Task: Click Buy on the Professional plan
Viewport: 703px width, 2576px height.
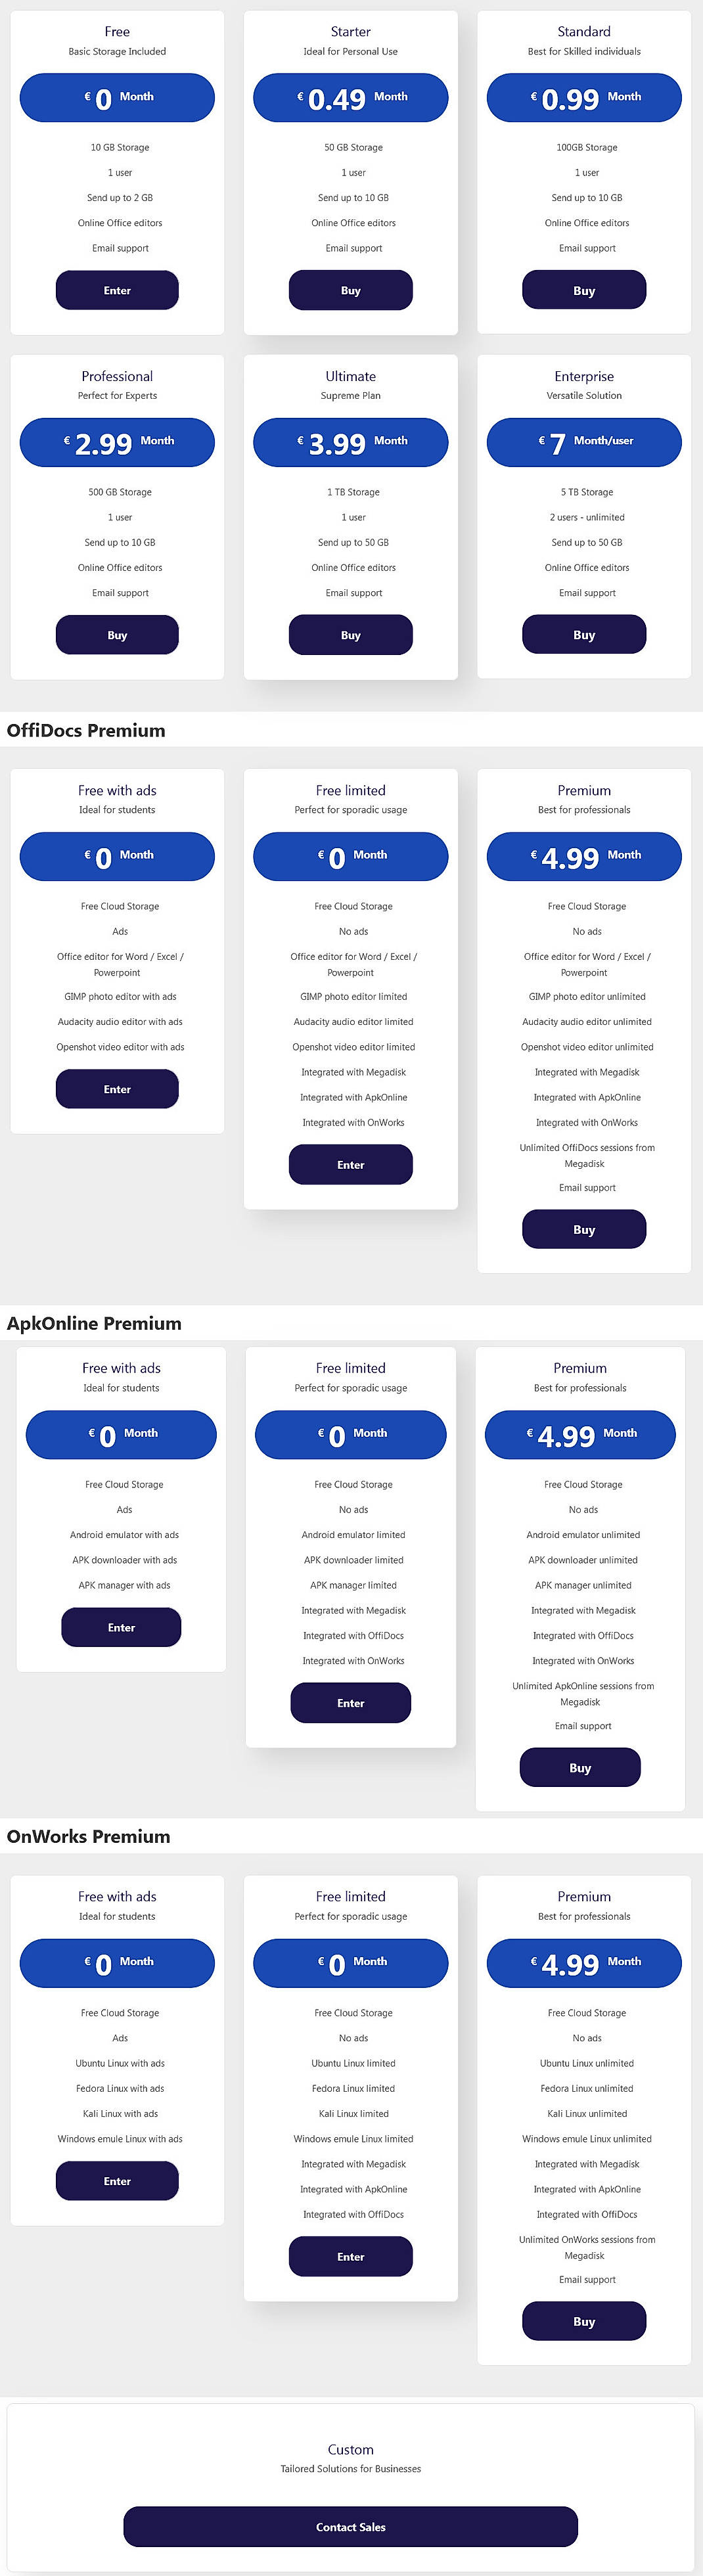Action: coord(117,634)
